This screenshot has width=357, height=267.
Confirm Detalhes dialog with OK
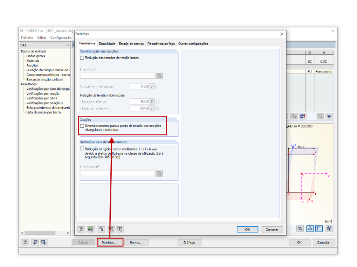[247, 230]
